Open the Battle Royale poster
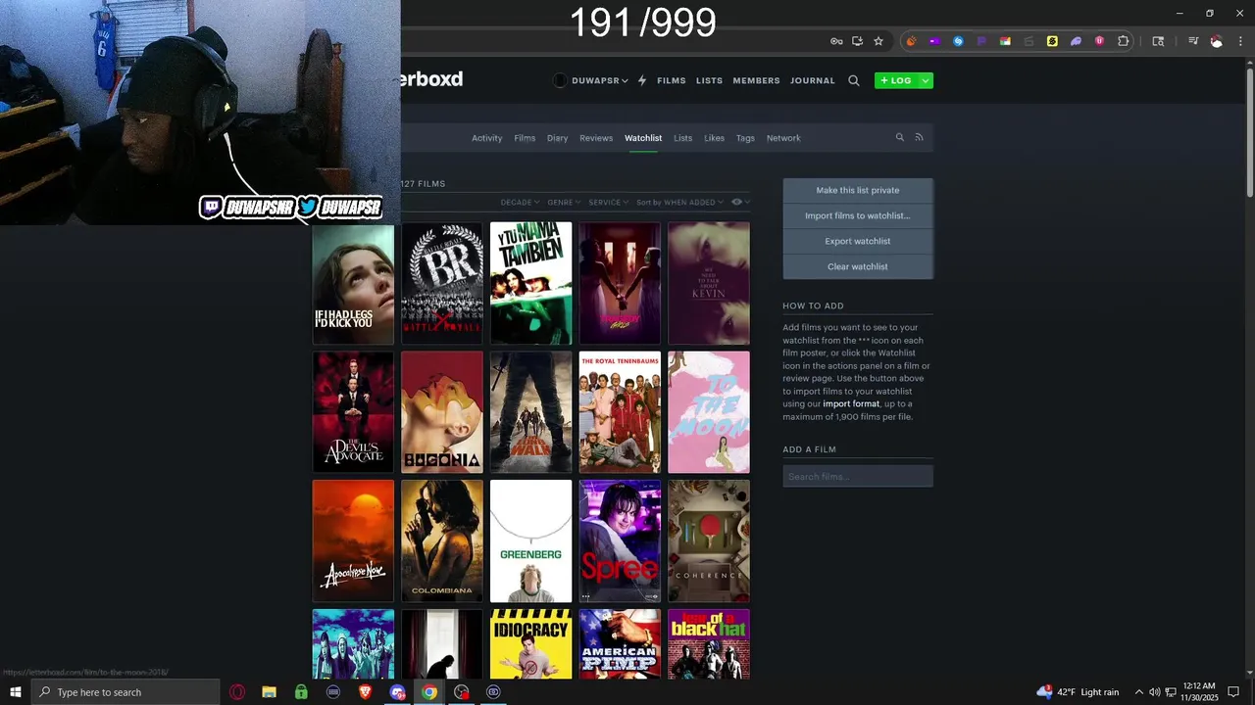Viewport: 1255px width, 705px height. click(442, 284)
